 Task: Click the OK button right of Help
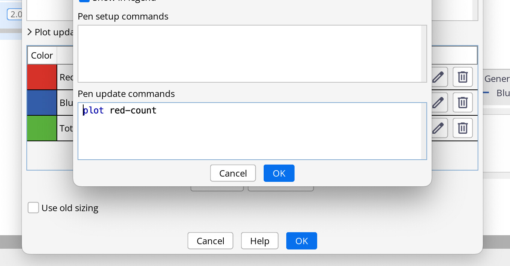pyautogui.click(x=301, y=241)
